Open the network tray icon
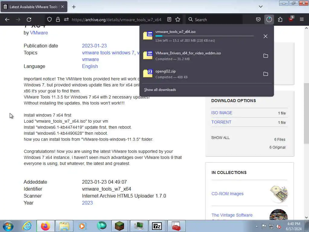 click(x=271, y=226)
